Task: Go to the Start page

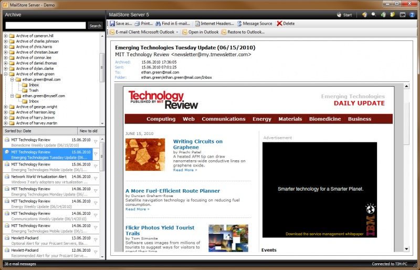Action: 344,15
